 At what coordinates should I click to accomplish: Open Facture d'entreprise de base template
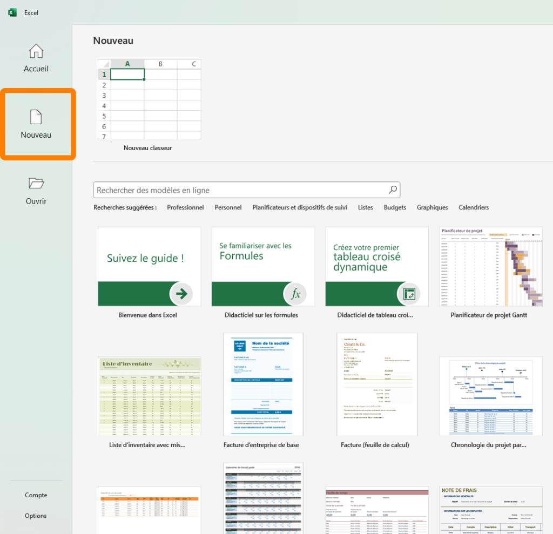[263, 384]
